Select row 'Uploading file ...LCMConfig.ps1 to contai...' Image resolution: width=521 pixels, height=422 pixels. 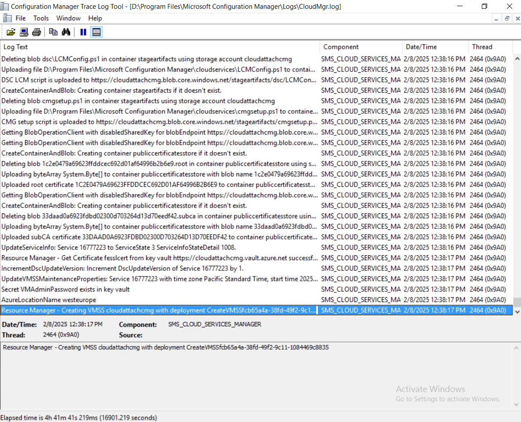tap(256, 70)
